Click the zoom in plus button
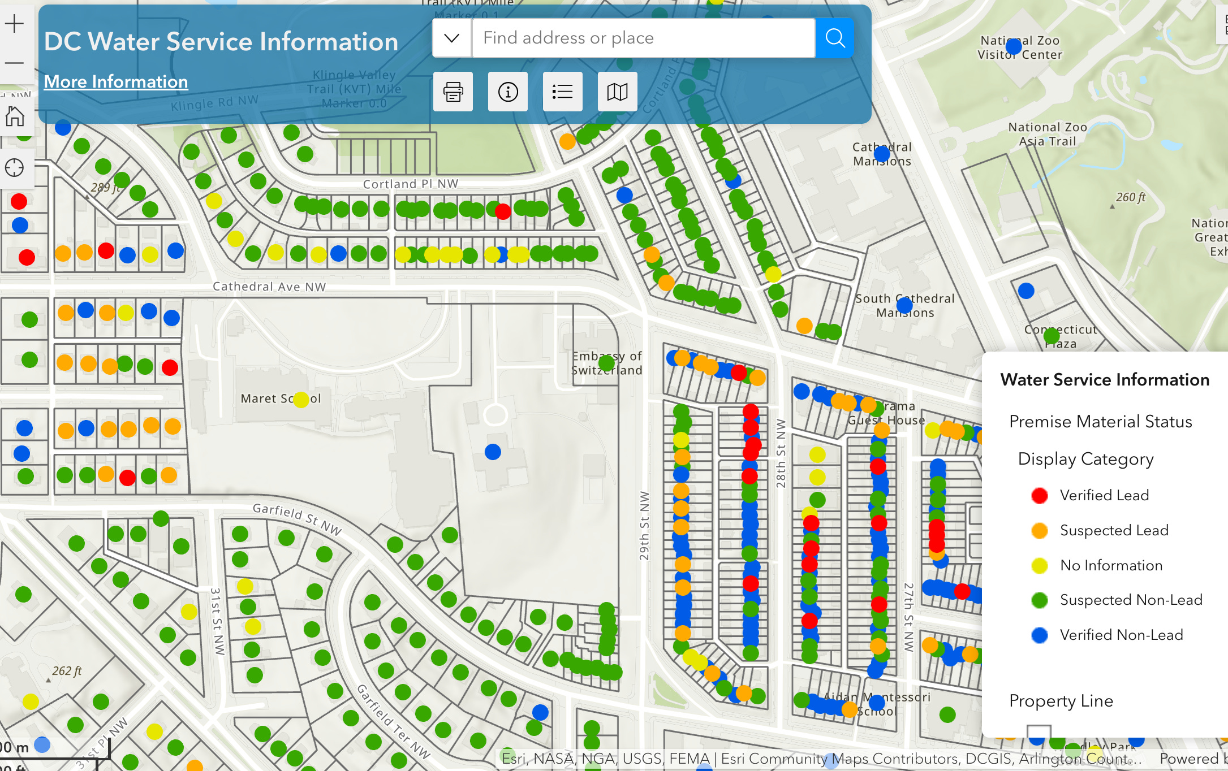 [x=14, y=24]
